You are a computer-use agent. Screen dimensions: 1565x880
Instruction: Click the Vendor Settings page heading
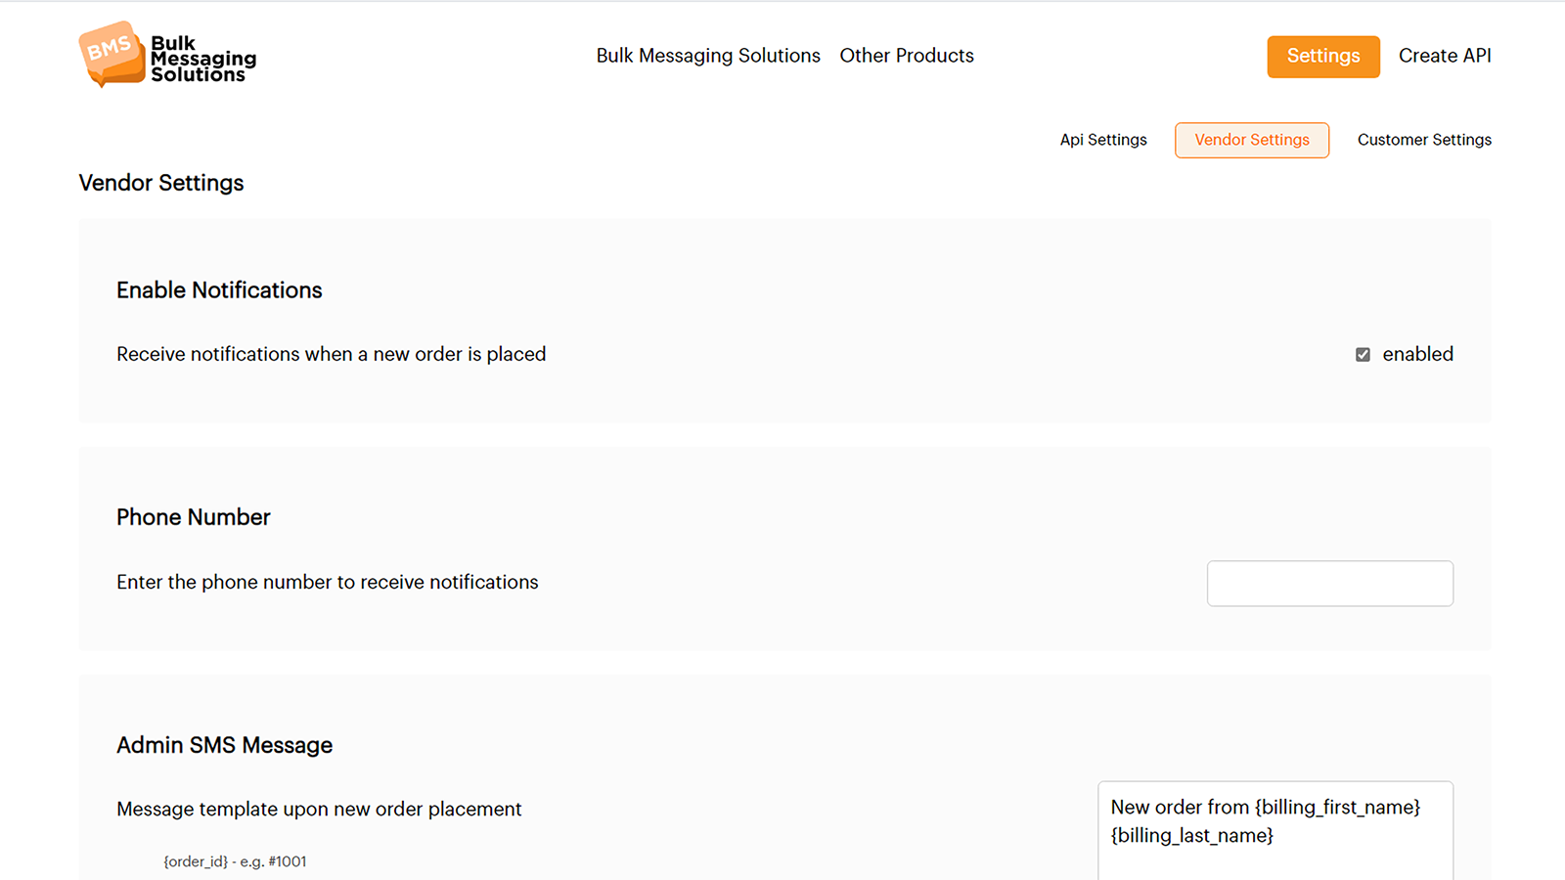(160, 183)
